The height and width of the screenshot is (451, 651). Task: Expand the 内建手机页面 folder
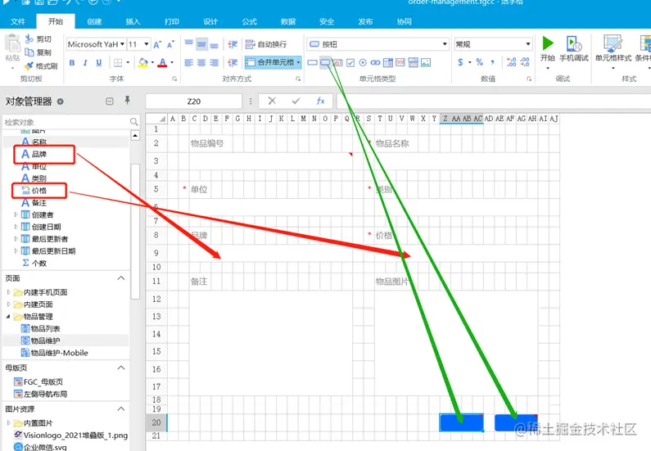pos(8,292)
